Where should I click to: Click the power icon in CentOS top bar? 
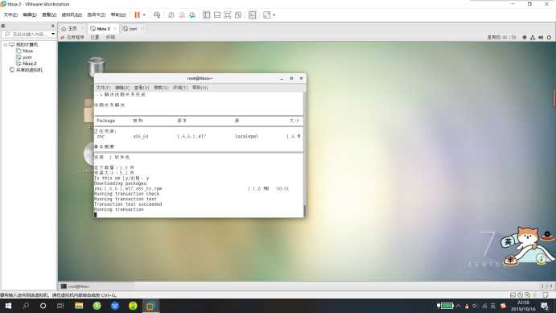tap(549, 37)
